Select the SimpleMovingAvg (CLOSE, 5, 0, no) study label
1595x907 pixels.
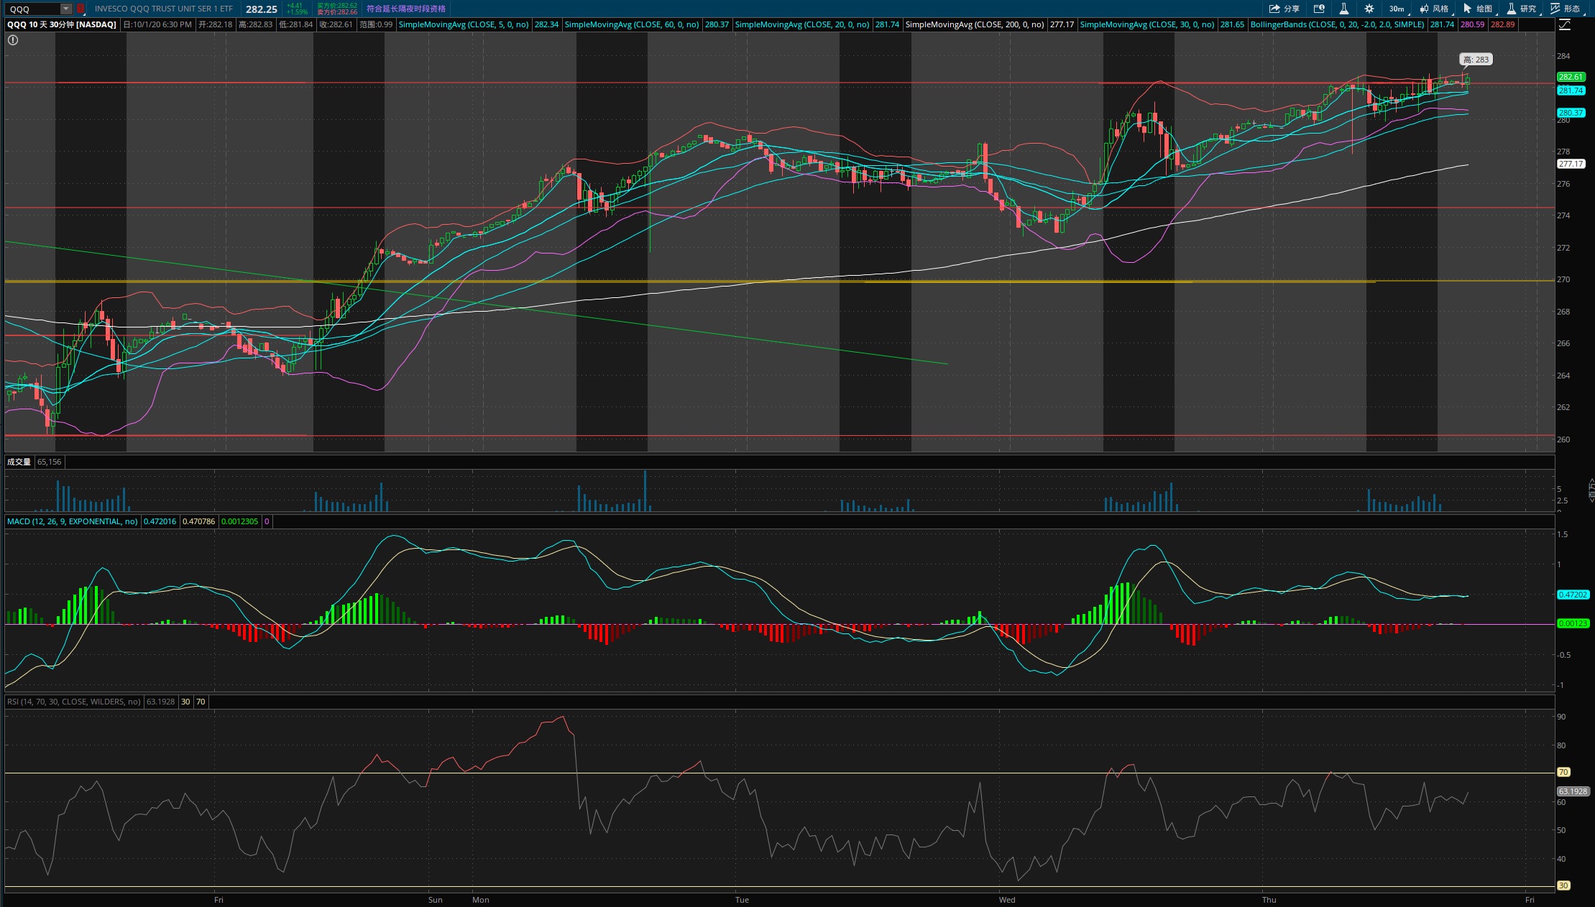(x=463, y=24)
